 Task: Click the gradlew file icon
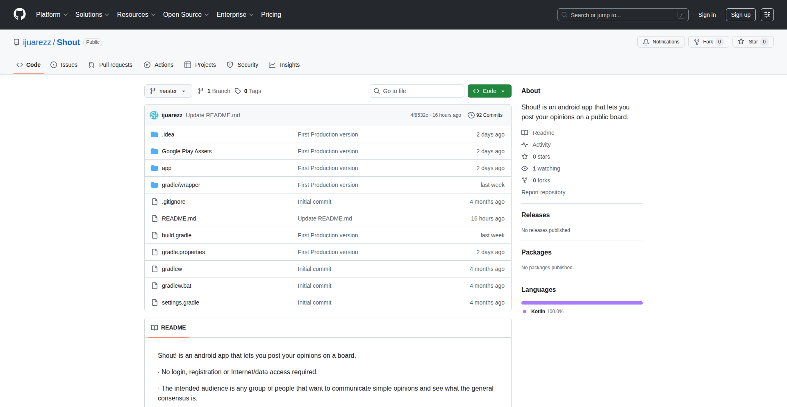coord(155,269)
